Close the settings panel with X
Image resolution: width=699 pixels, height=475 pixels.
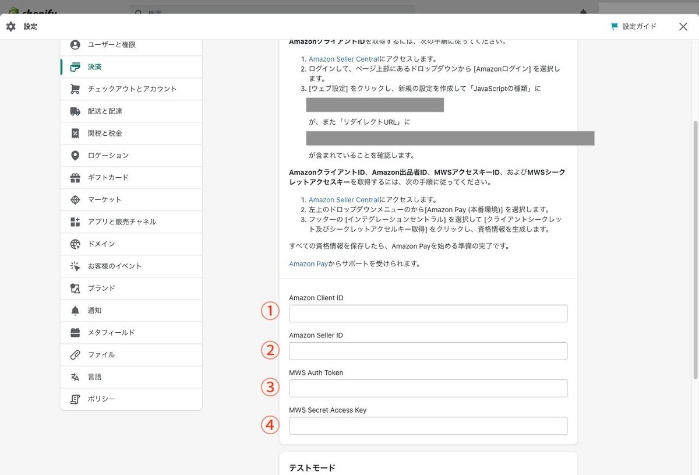[683, 27]
